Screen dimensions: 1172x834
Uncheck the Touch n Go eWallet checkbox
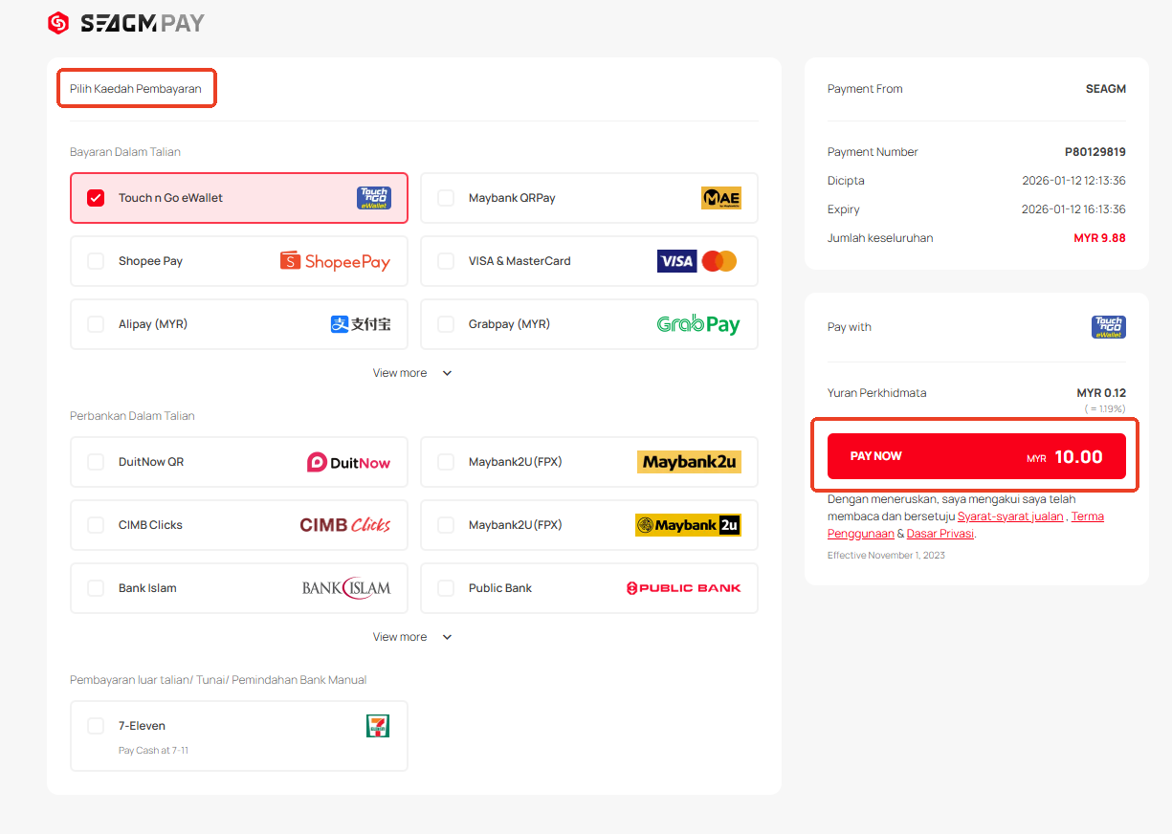96,198
